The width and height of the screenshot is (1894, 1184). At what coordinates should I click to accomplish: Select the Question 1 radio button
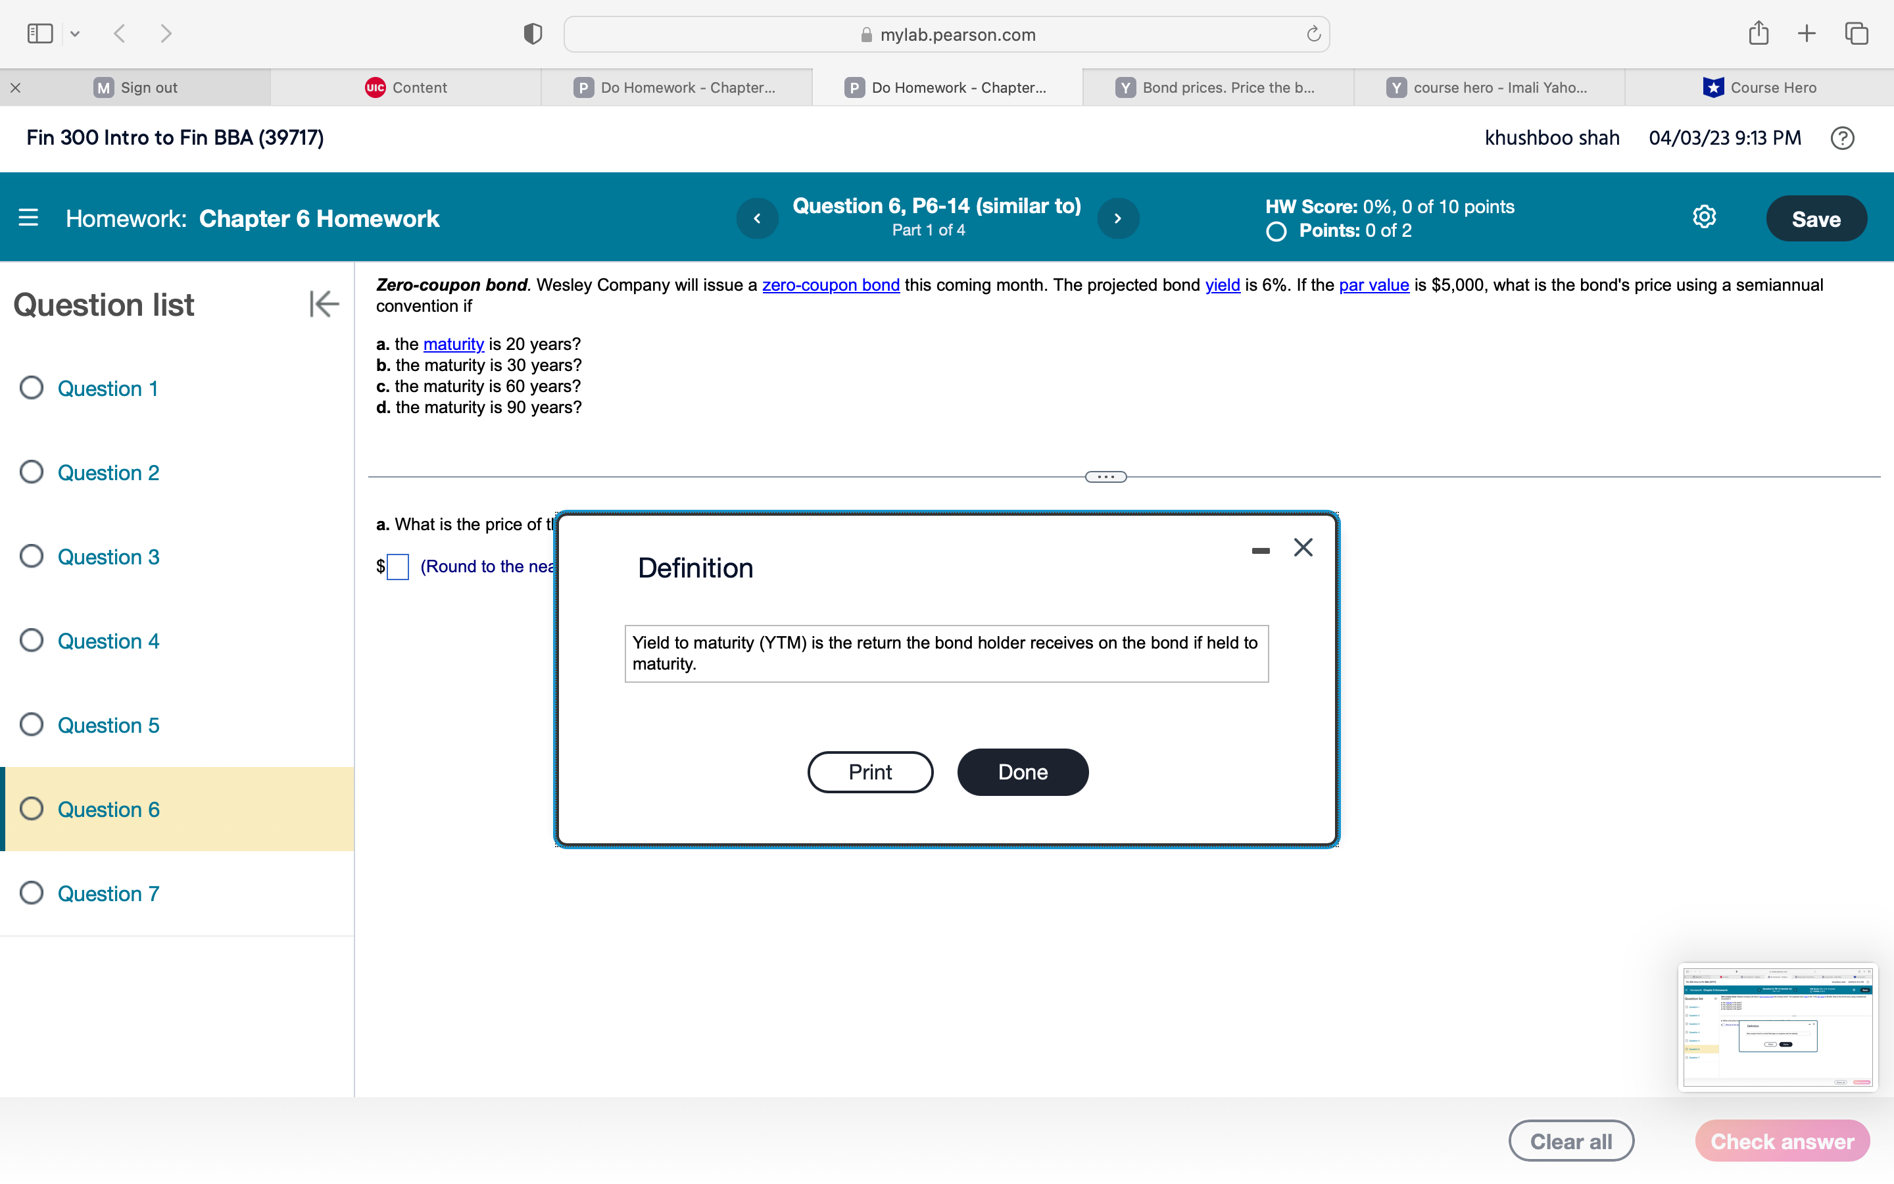[x=32, y=387]
